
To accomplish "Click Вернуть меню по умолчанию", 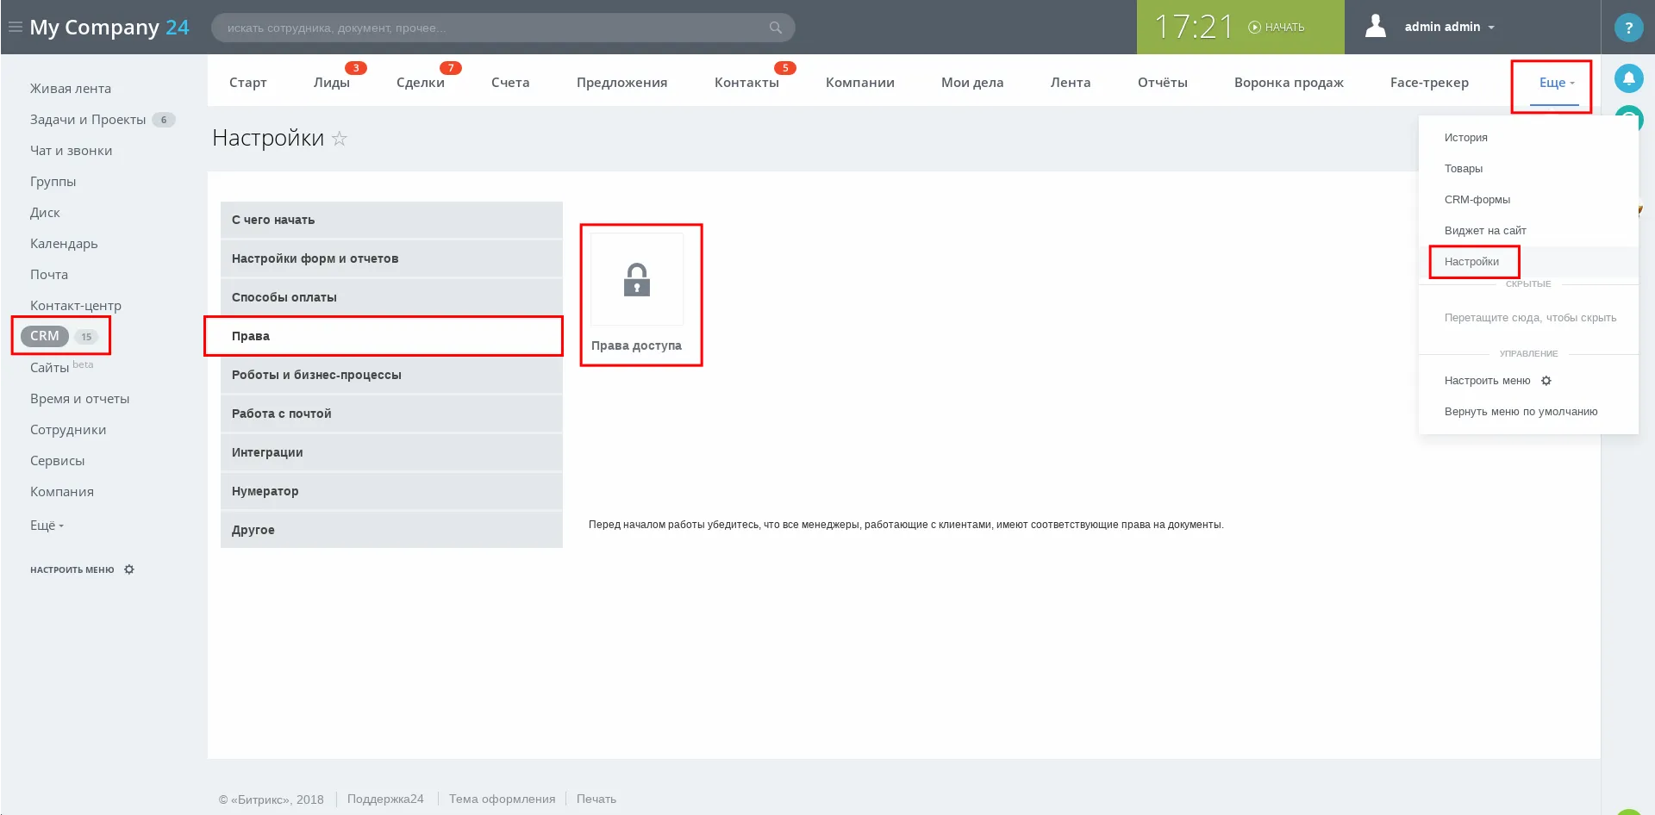I will (1521, 412).
